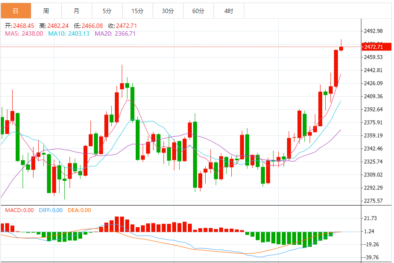The height and width of the screenshot is (263, 394).
Task: Open the 30分 timeframe tab
Action: click(168, 11)
